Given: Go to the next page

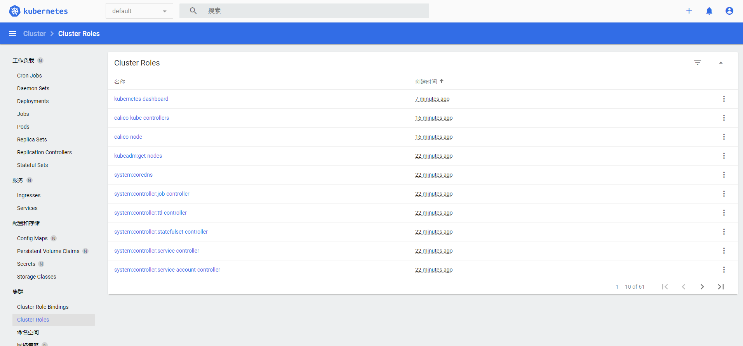Looking at the screenshot, I should (x=702, y=287).
